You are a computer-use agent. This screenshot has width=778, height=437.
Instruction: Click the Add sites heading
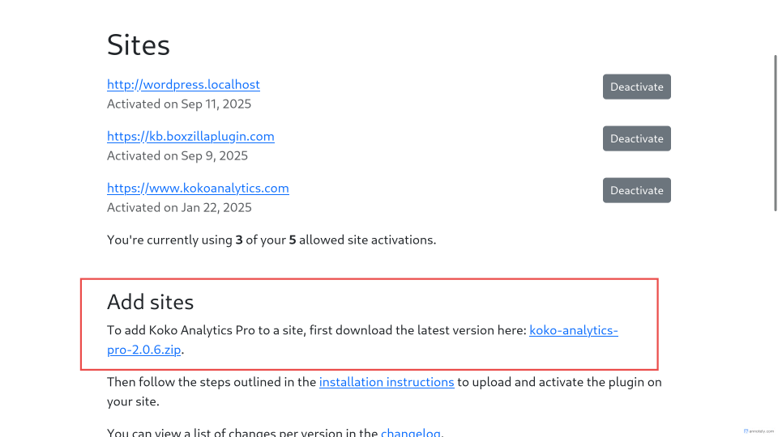(151, 303)
